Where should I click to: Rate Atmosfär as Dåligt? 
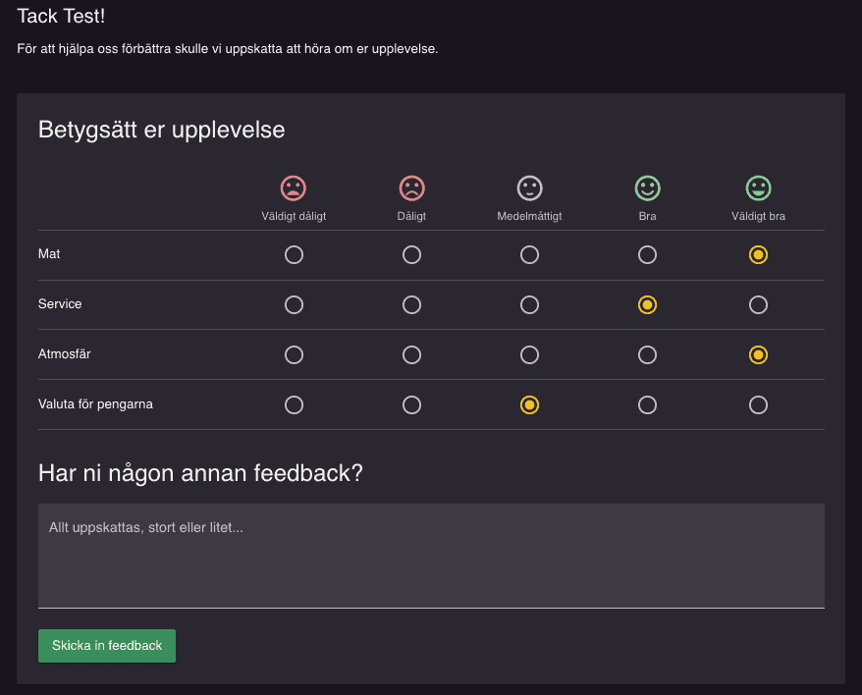tap(411, 354)
